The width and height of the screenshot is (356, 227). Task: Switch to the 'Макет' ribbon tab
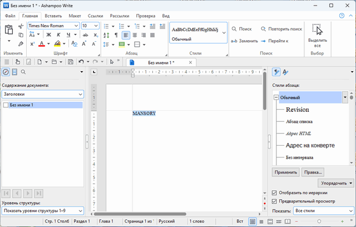point(75,16)
